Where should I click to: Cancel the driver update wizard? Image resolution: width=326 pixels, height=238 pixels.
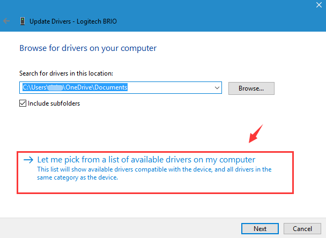pos(302,229)
